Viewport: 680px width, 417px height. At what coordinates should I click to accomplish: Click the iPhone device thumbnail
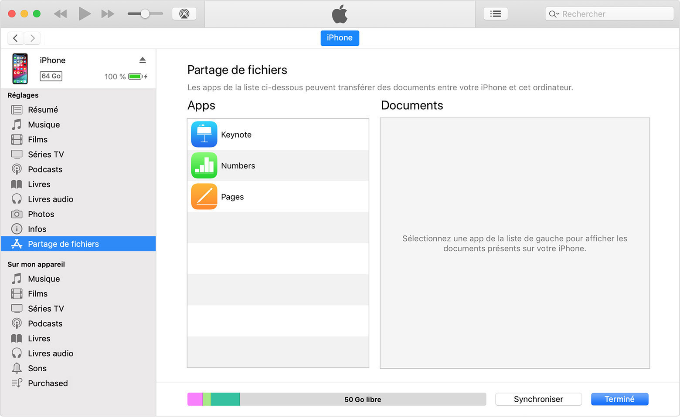(20, 68)
